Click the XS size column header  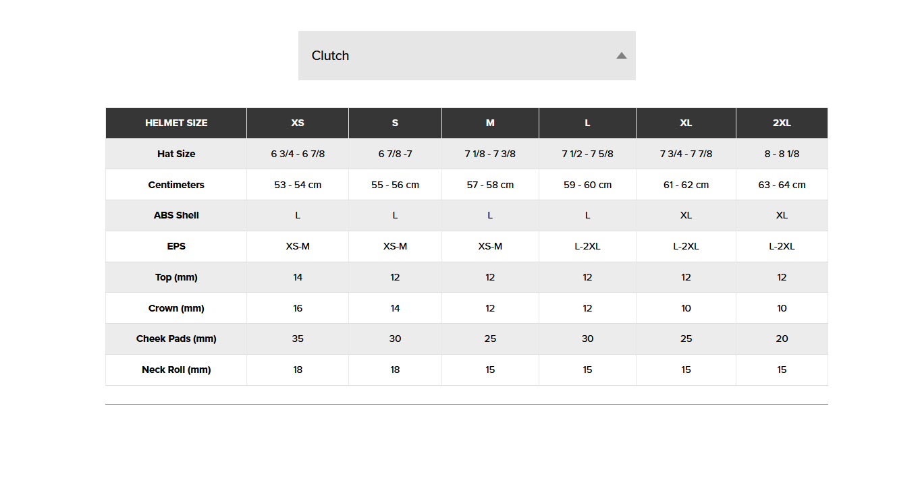point(298,123)
